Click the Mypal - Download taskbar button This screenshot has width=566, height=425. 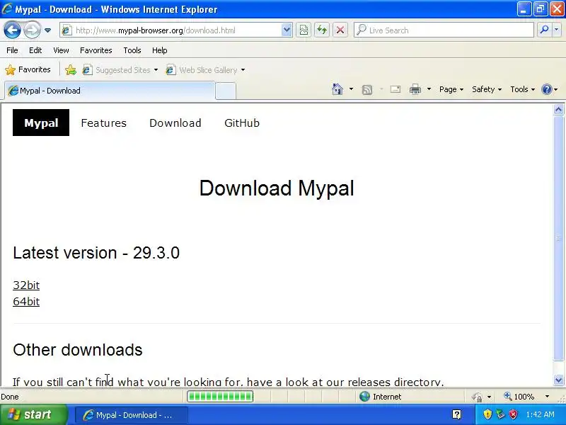(132, 415)
